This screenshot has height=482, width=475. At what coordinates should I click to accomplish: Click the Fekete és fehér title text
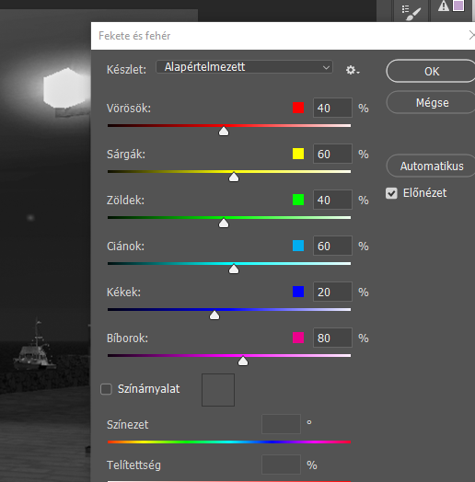(x=134, y=36)
